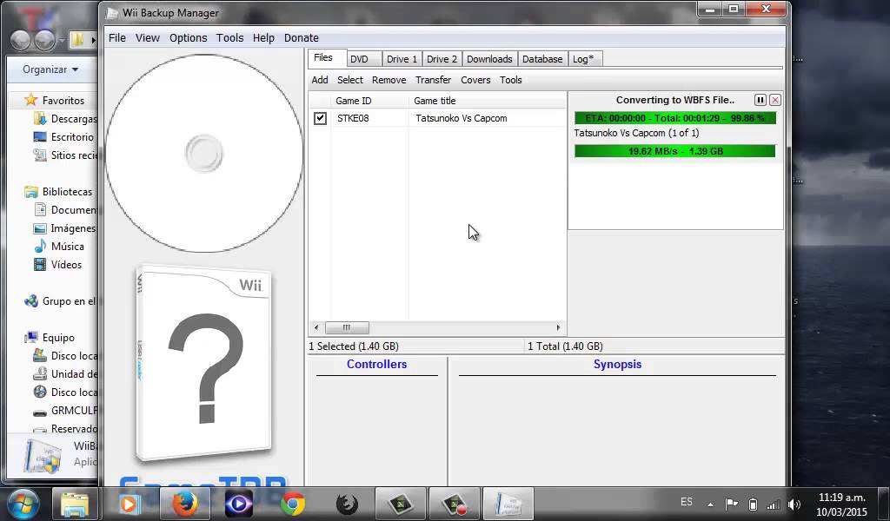Open the Tools menu in menu bar

[x=229, y=37]
